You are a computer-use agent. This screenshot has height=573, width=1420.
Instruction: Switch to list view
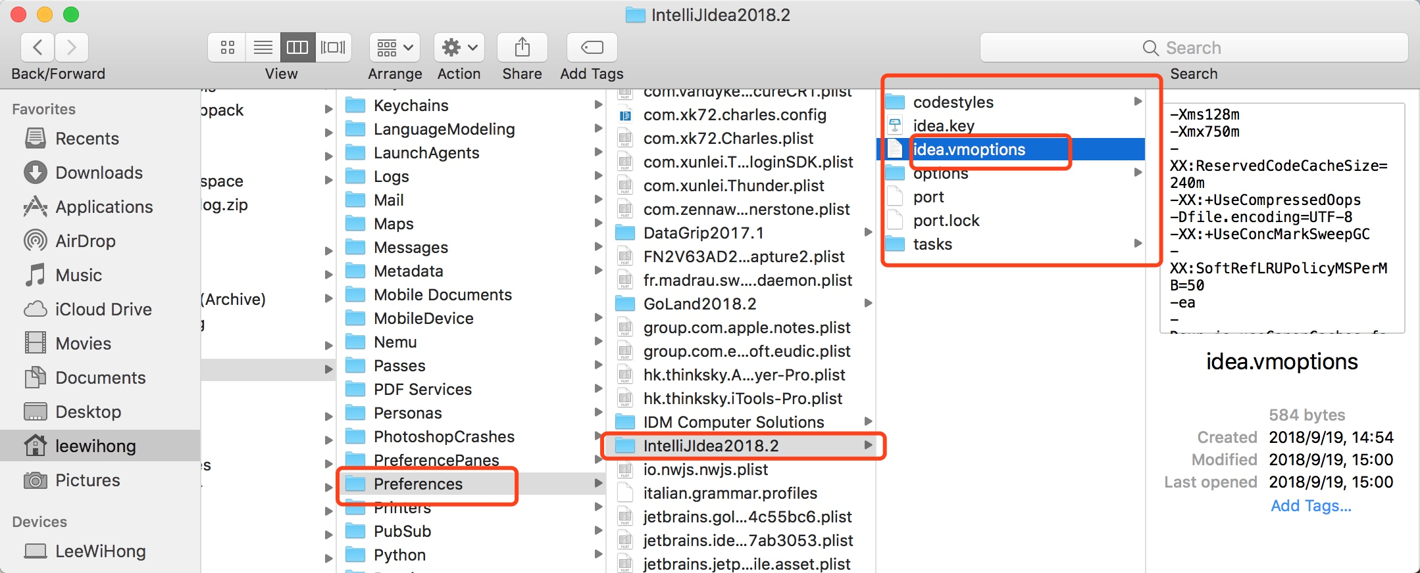tap(263, 47)
